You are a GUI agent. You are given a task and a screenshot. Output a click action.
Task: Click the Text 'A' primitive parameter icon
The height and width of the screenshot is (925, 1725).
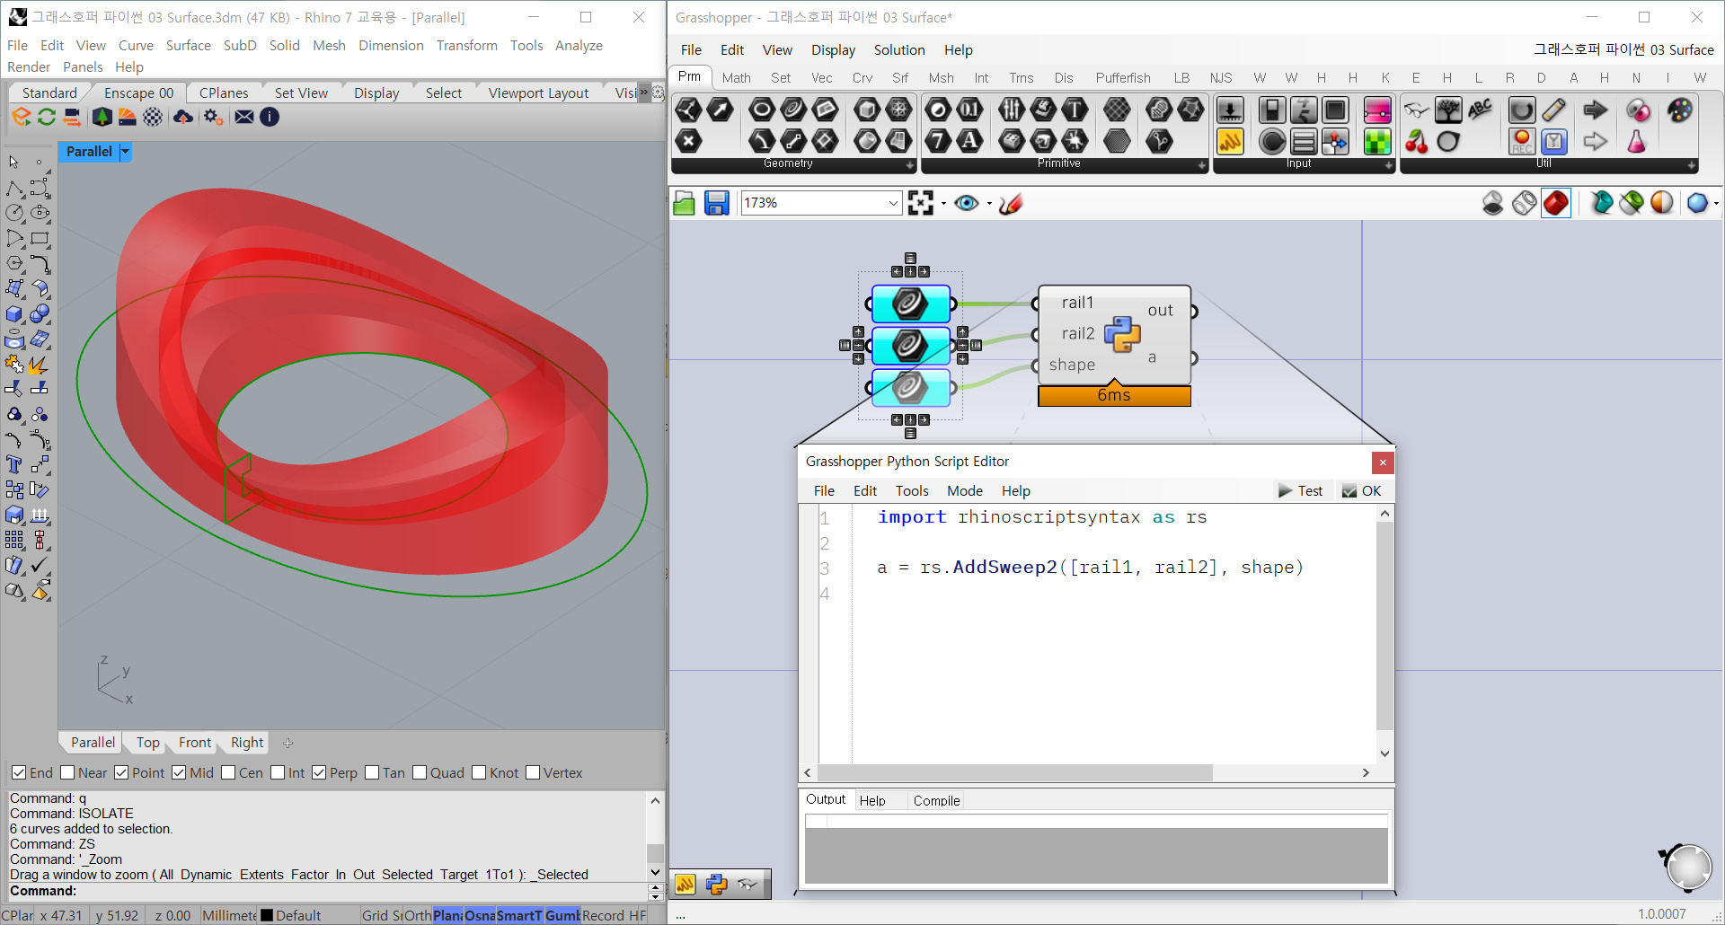(970, 141)
